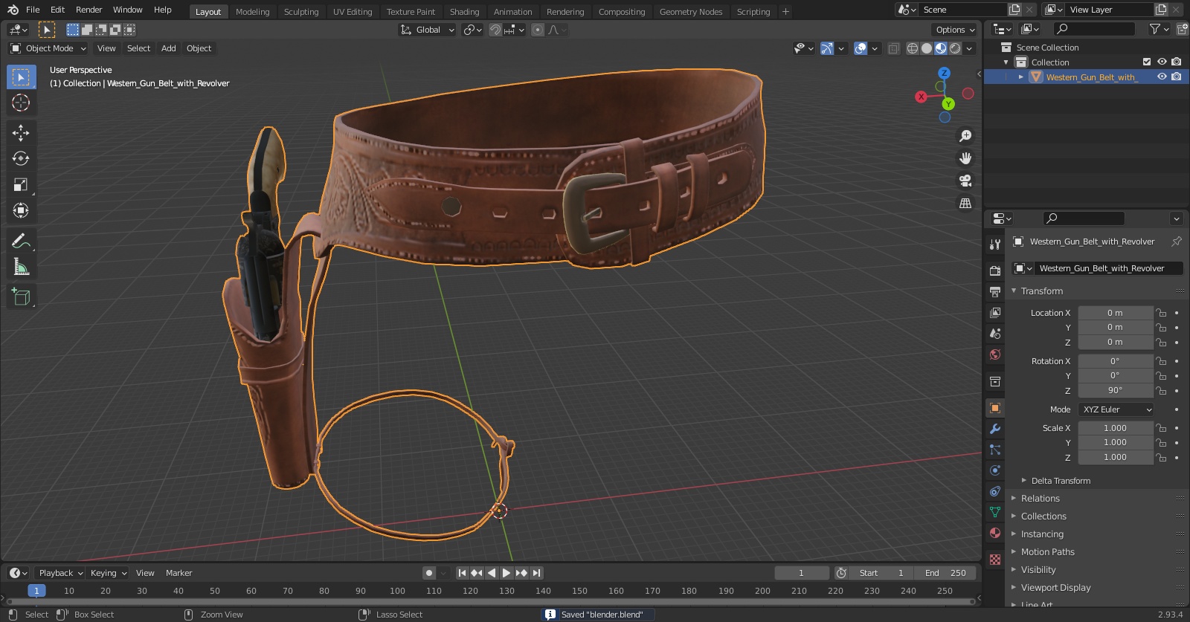Open the Modifier properties wrench tab
This screenshot has width=1190, height=622.
click(x=995, y=429)
